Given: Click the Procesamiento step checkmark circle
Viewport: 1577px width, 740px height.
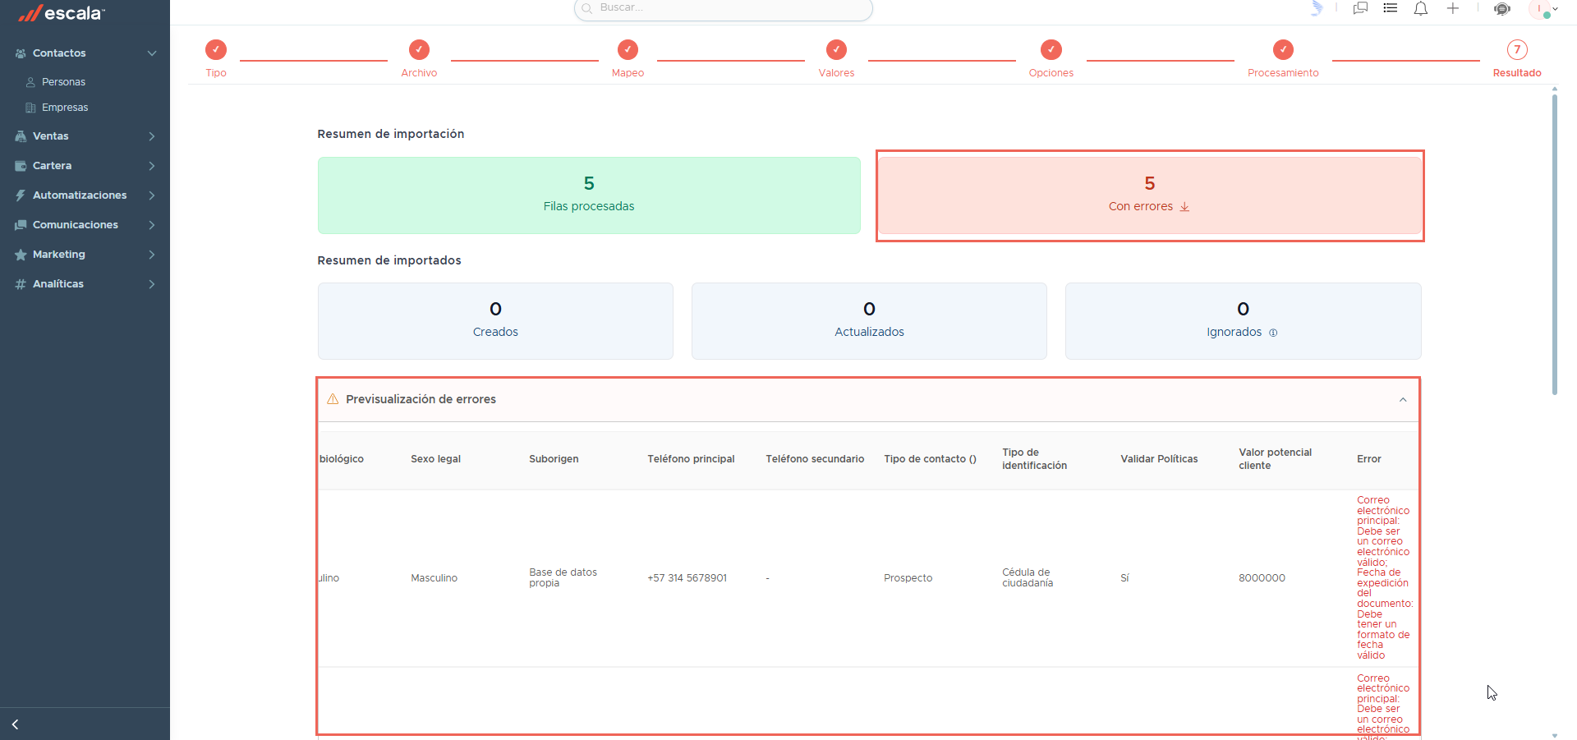Looking at the screenshot, I should click(x=1283, y=49).
